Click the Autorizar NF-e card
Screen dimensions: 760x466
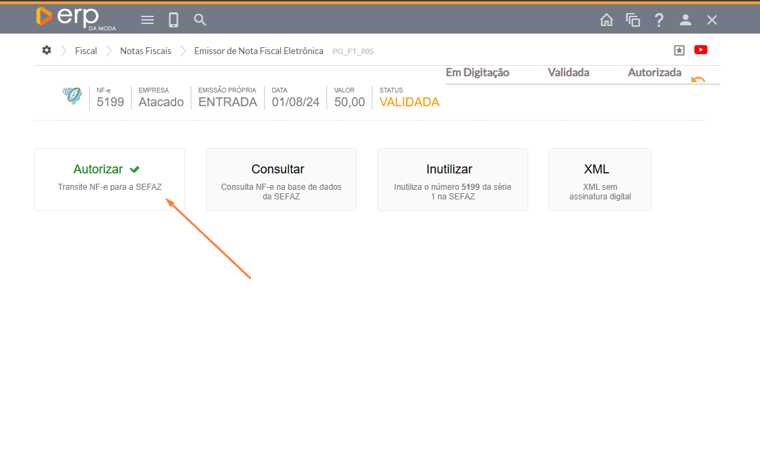tap(110, 179)
